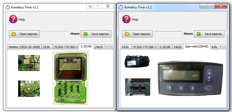This screenshot has height=112, width=232.
Task: Click the Hours label in v1.2 window
Action: pos(188,34)
